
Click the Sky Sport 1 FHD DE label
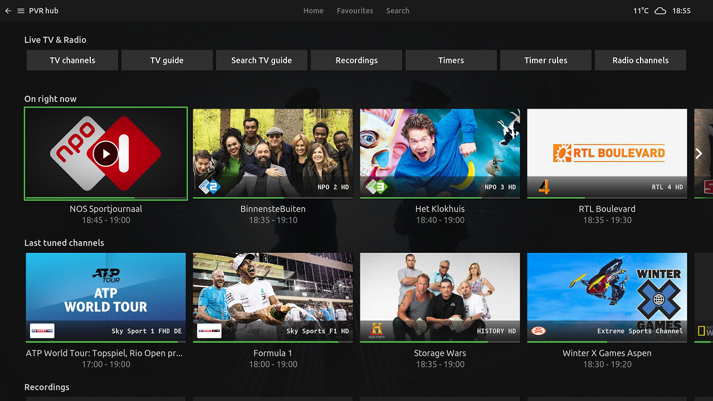[x=146, y=331]
